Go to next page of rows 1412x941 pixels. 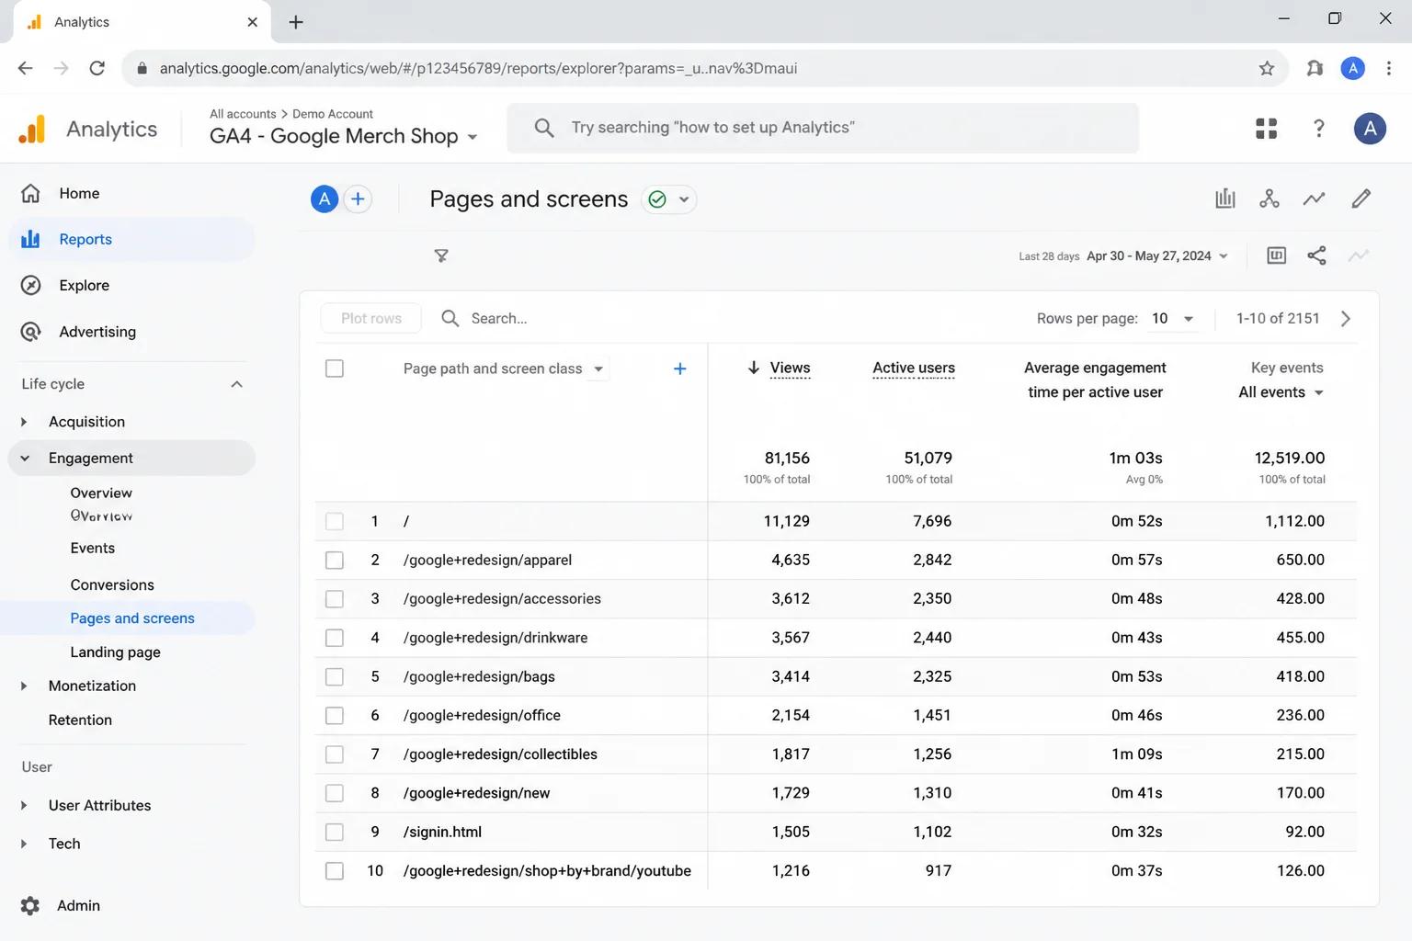point(1346,319)
